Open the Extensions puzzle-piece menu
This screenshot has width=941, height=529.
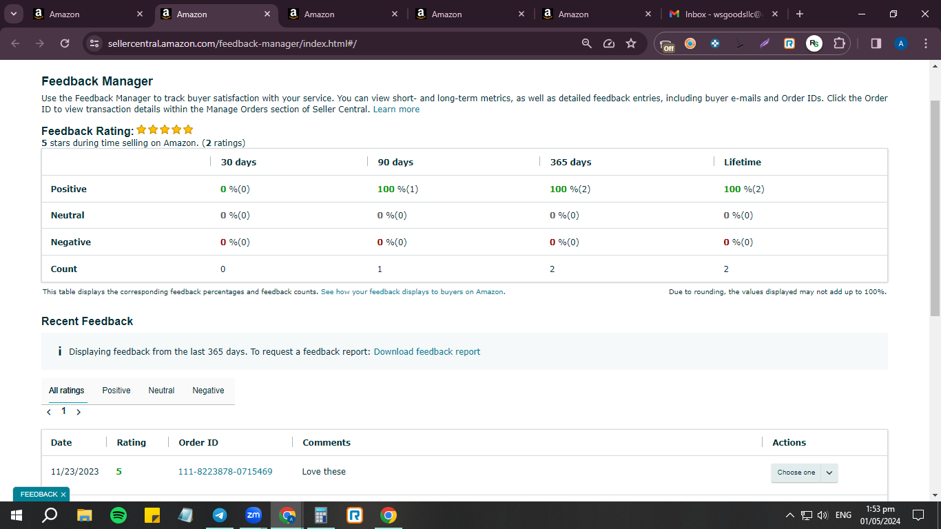[839, 43]
